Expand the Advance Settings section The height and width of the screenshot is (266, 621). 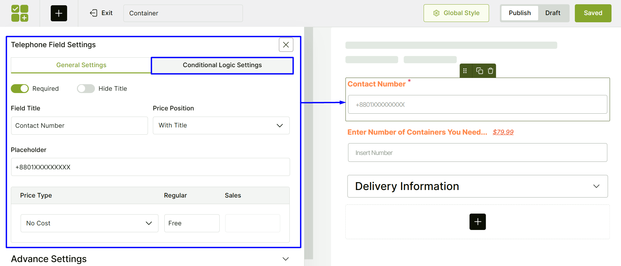[x=285, y=259]
